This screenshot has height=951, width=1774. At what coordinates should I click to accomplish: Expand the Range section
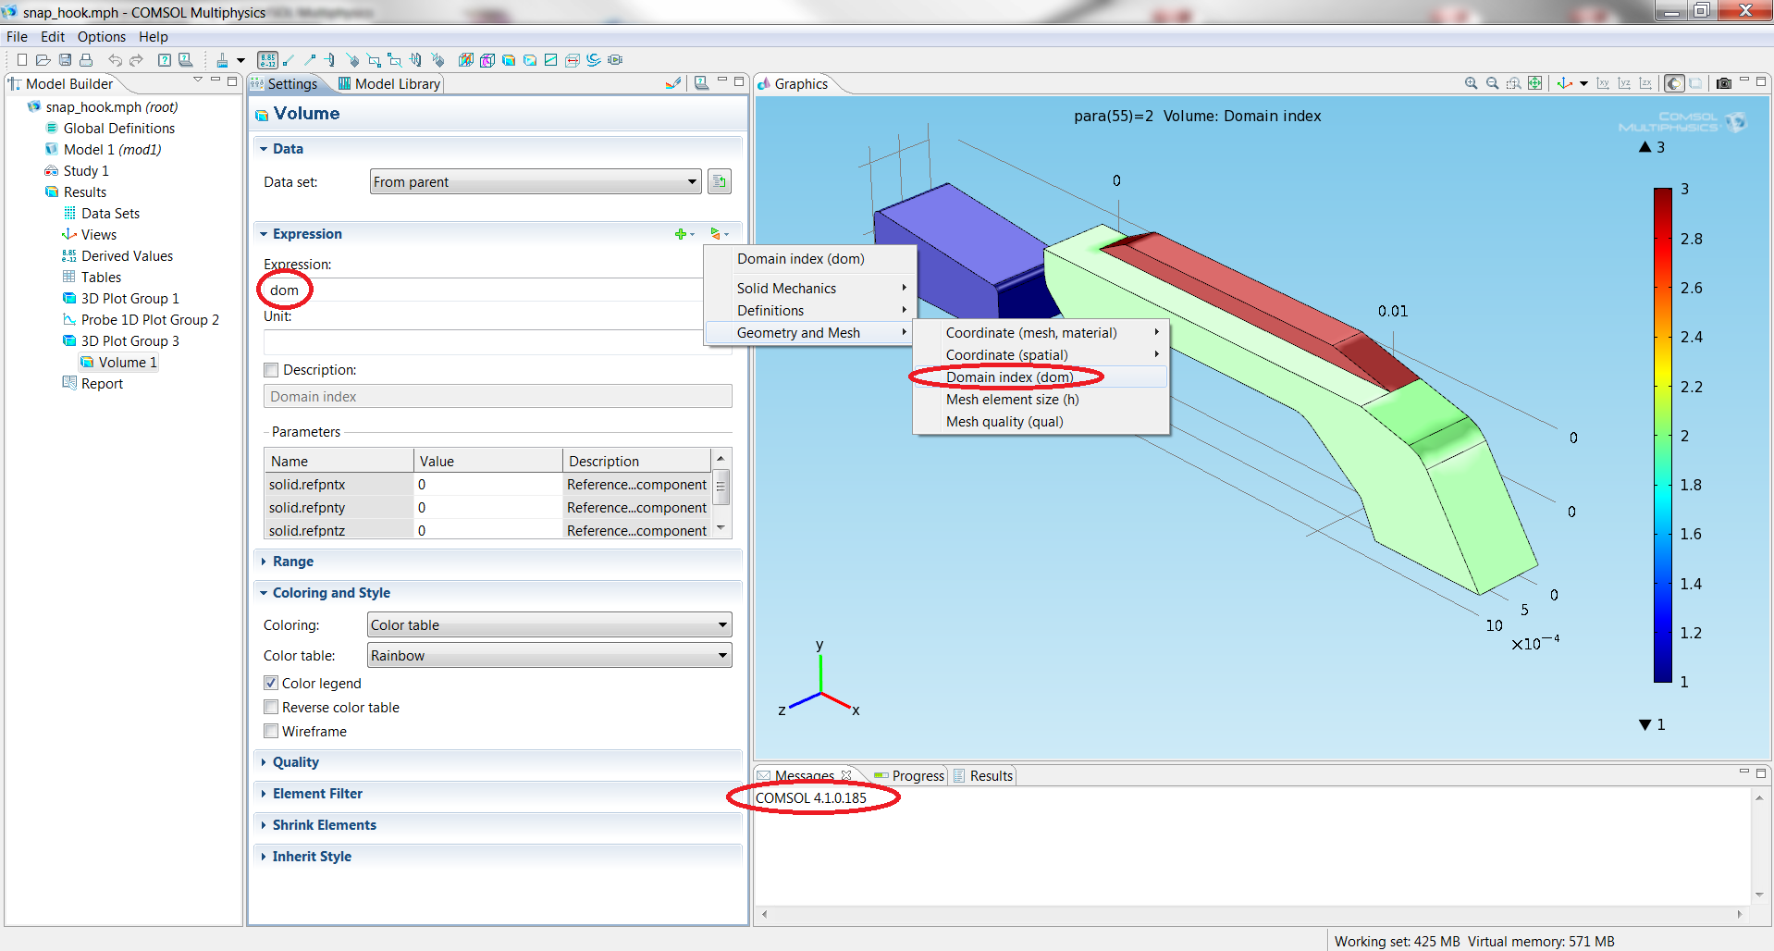(x=292, y=562)
